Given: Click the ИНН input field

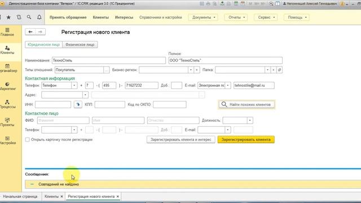Looking at the screenshot, I should click(x=53, y=104).
